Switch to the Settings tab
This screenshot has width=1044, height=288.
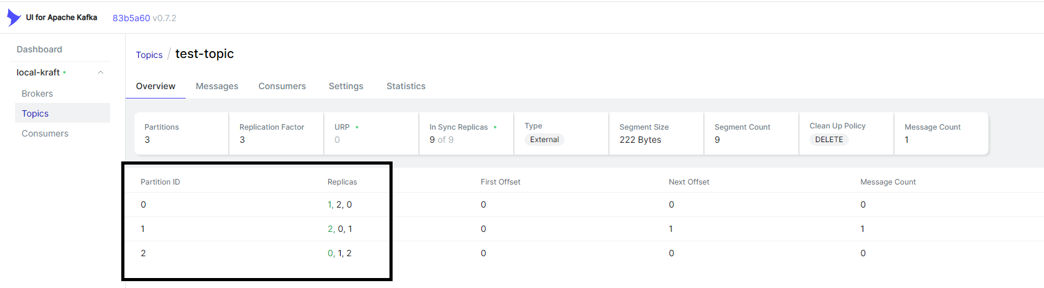coord(346,86)
